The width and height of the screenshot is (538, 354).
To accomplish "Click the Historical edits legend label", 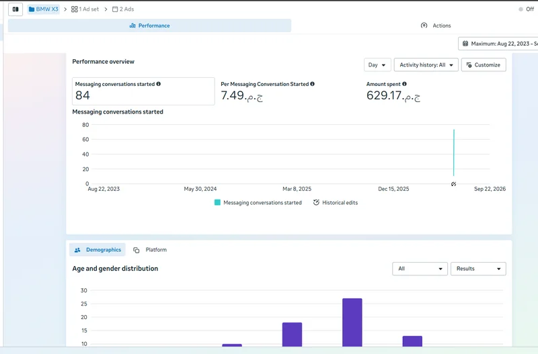I will point(340,203).
